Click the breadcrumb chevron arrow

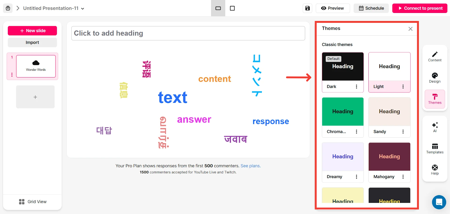tap(18, 8)
